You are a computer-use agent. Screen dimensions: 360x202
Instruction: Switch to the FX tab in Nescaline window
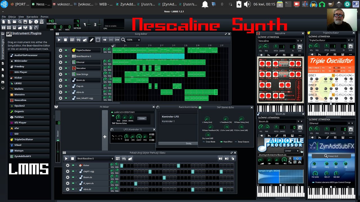tap(284, 55)
